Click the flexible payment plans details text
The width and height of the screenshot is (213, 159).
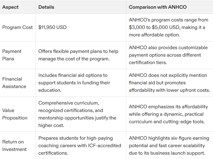(x=78, y=55)
